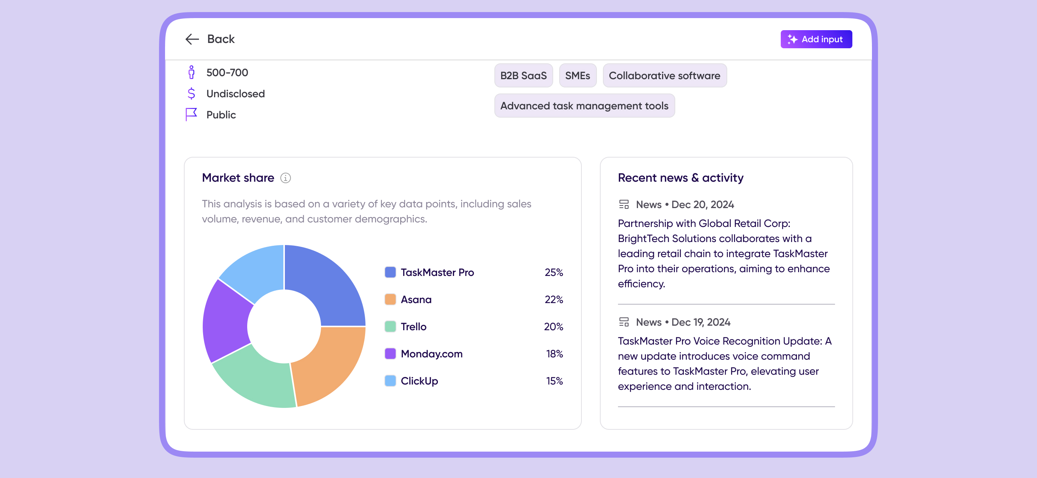Viewport: 1037px width, 478px height.
Task: Click the Trello legend label
Action: click(413, 326)
